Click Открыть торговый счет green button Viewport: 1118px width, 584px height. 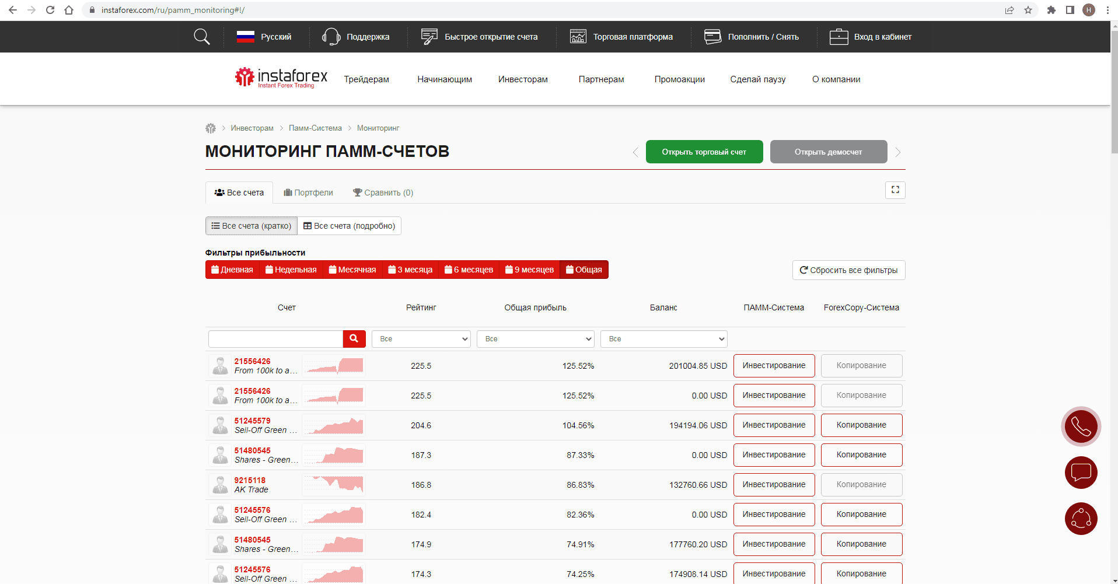click(704, 152)
